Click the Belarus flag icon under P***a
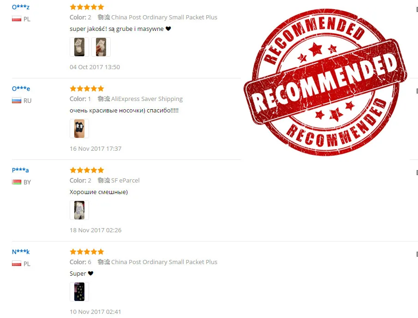The height and width of the screenshot is (318, 418). point(17,182)
